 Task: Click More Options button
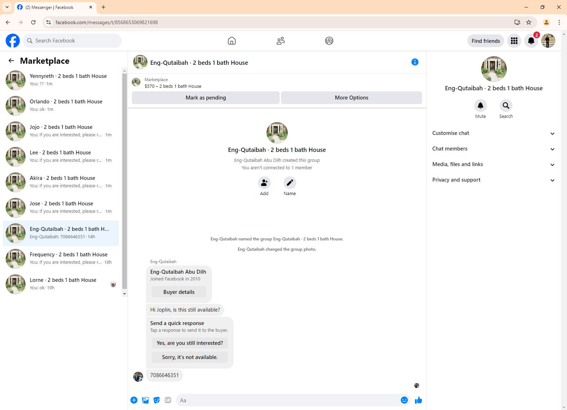point(352,98)
